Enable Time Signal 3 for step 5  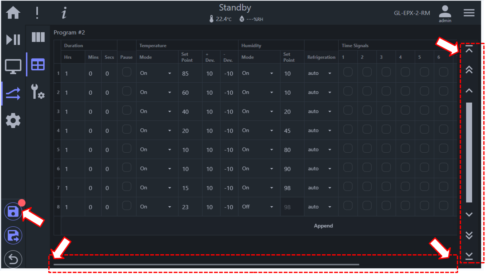point(386,148)
